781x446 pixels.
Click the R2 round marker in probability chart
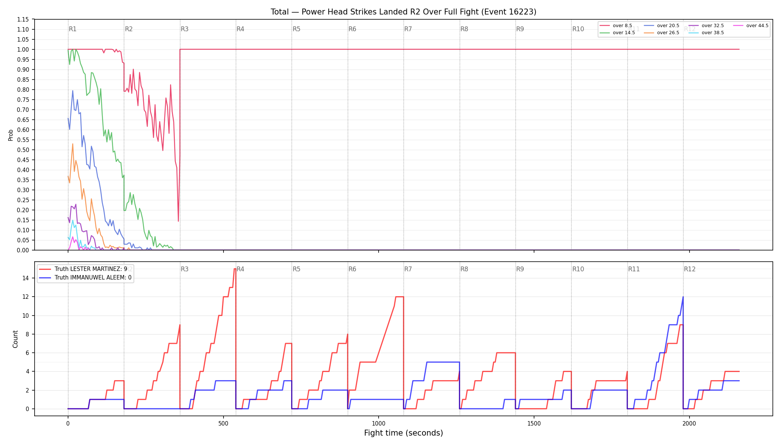[x=129, y=29]
